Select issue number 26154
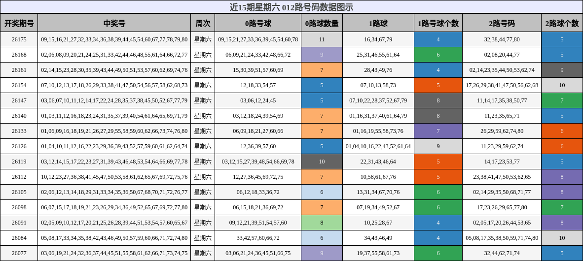 (x=19, y=85)
